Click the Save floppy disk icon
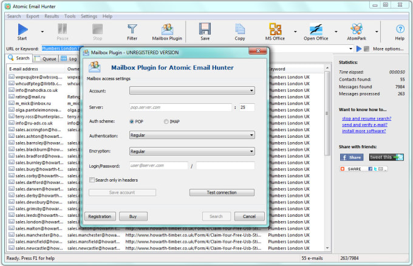Image resolution: width=413 pixels, height=266 pixels. point(205,29)
